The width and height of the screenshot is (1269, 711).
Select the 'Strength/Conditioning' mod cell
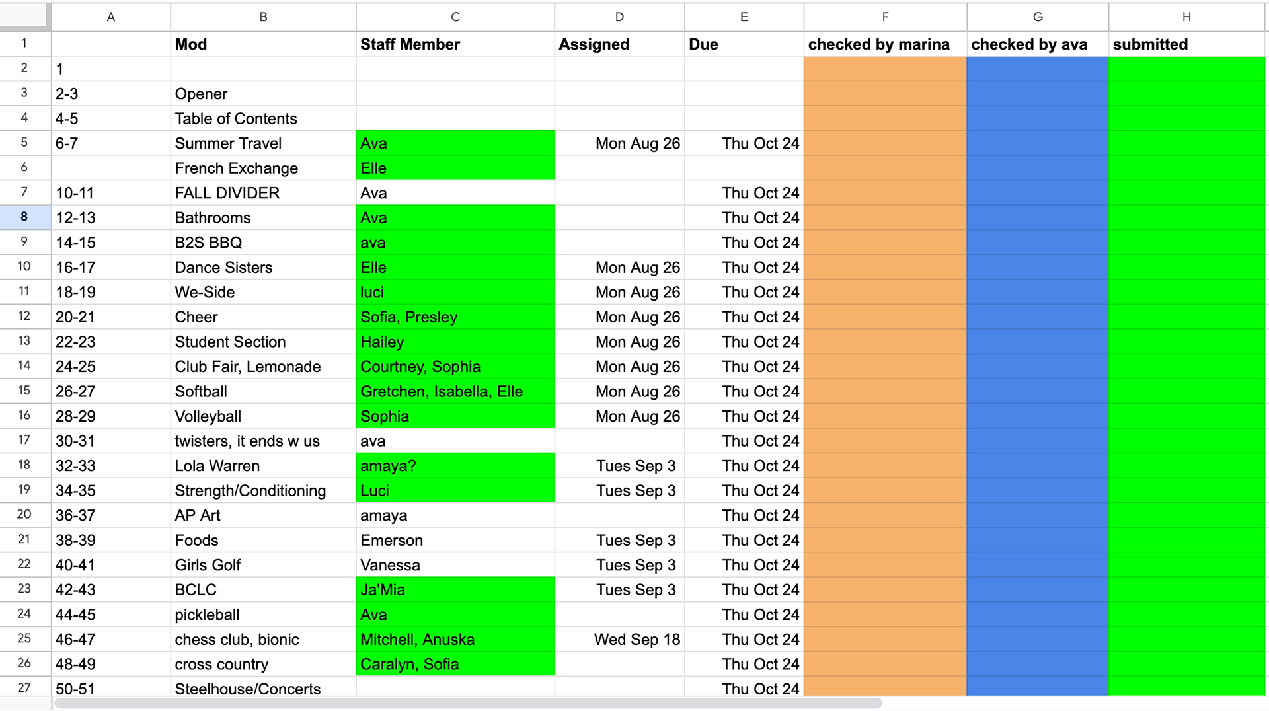coord(263,490)
